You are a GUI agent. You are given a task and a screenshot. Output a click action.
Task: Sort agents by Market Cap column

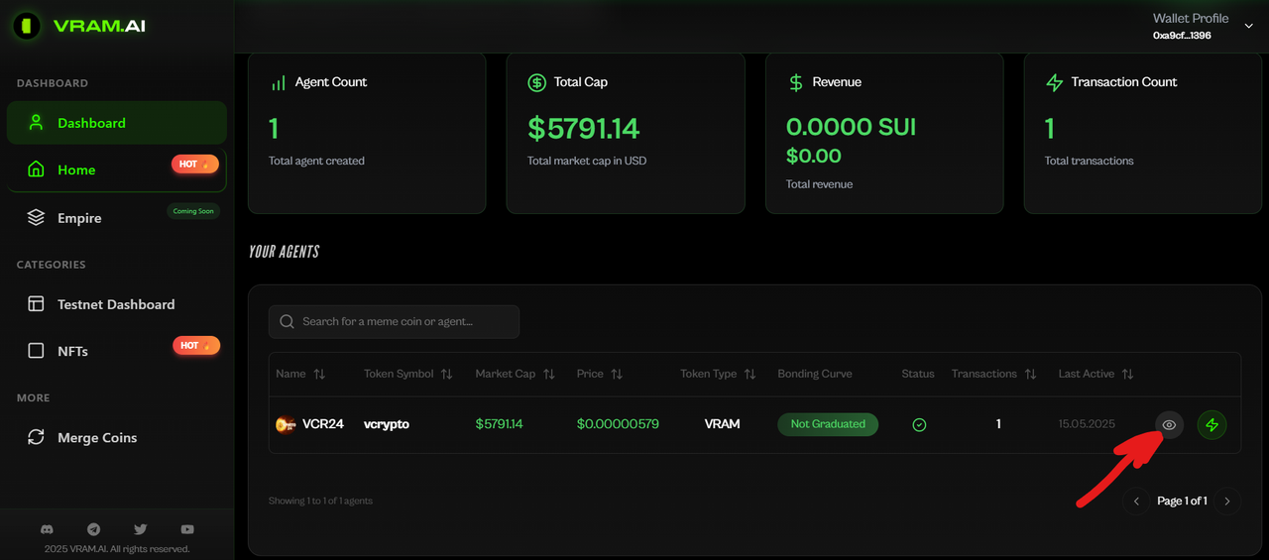click(x=516, y=374)
